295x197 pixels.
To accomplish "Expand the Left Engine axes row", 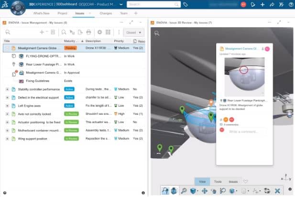I will (7, 106).
